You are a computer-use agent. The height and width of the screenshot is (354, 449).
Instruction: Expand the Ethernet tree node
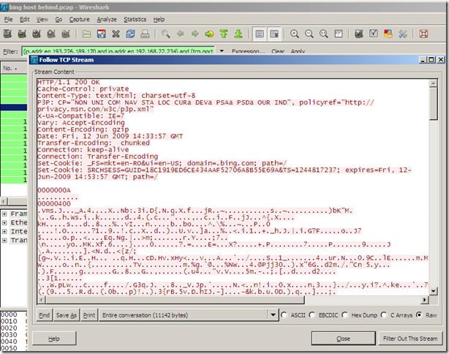click(4, 223)
